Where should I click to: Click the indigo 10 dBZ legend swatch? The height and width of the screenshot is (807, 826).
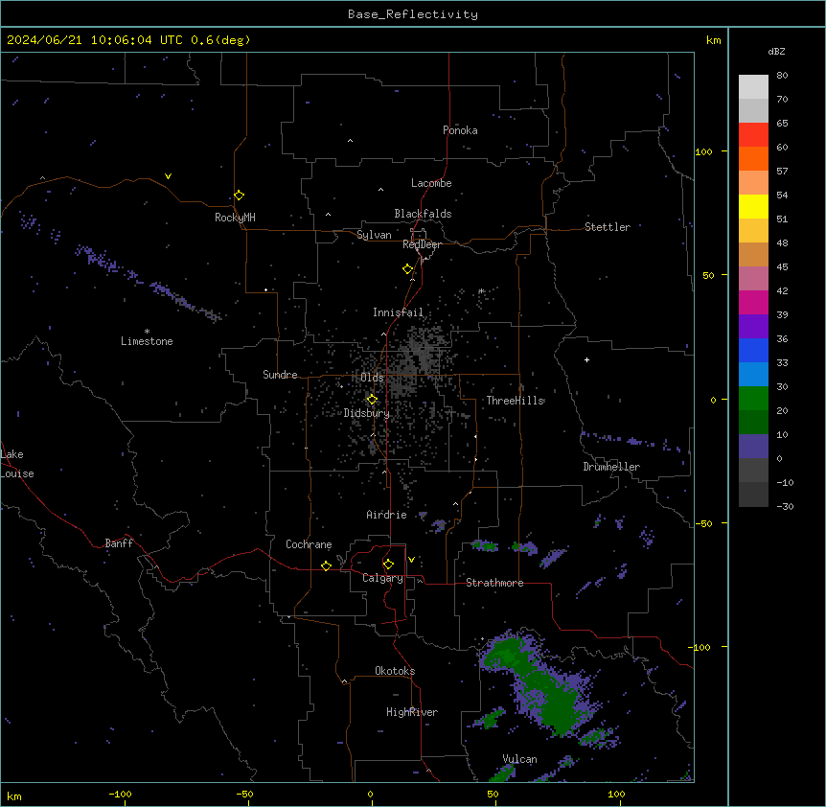point(753,447)
